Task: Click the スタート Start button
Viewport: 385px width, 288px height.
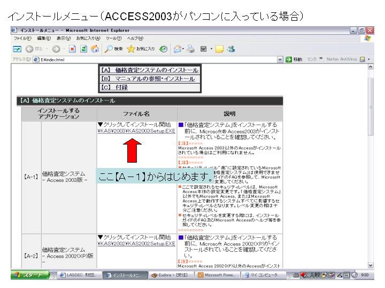Action: [30, 275]
